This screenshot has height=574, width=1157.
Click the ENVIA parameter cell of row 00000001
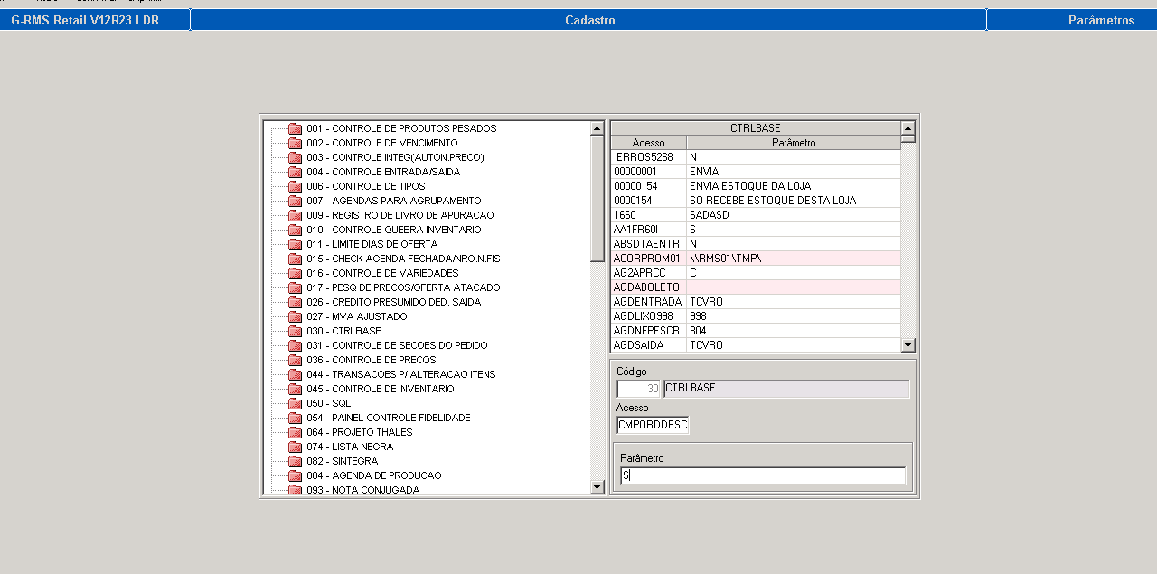(794, 172)
